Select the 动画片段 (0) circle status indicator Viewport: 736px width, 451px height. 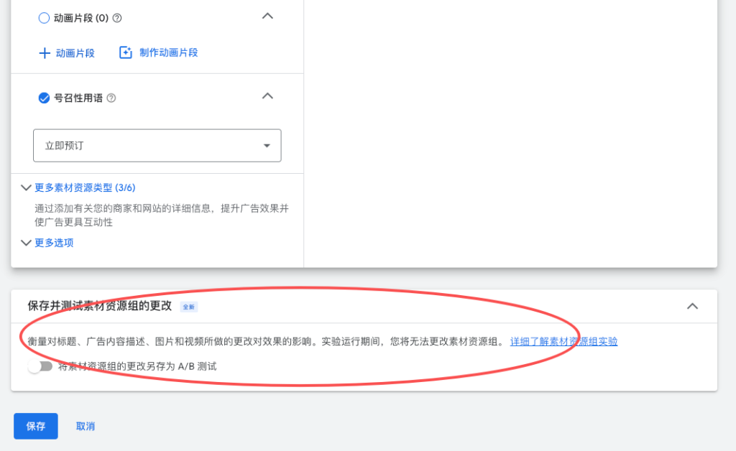44,18
